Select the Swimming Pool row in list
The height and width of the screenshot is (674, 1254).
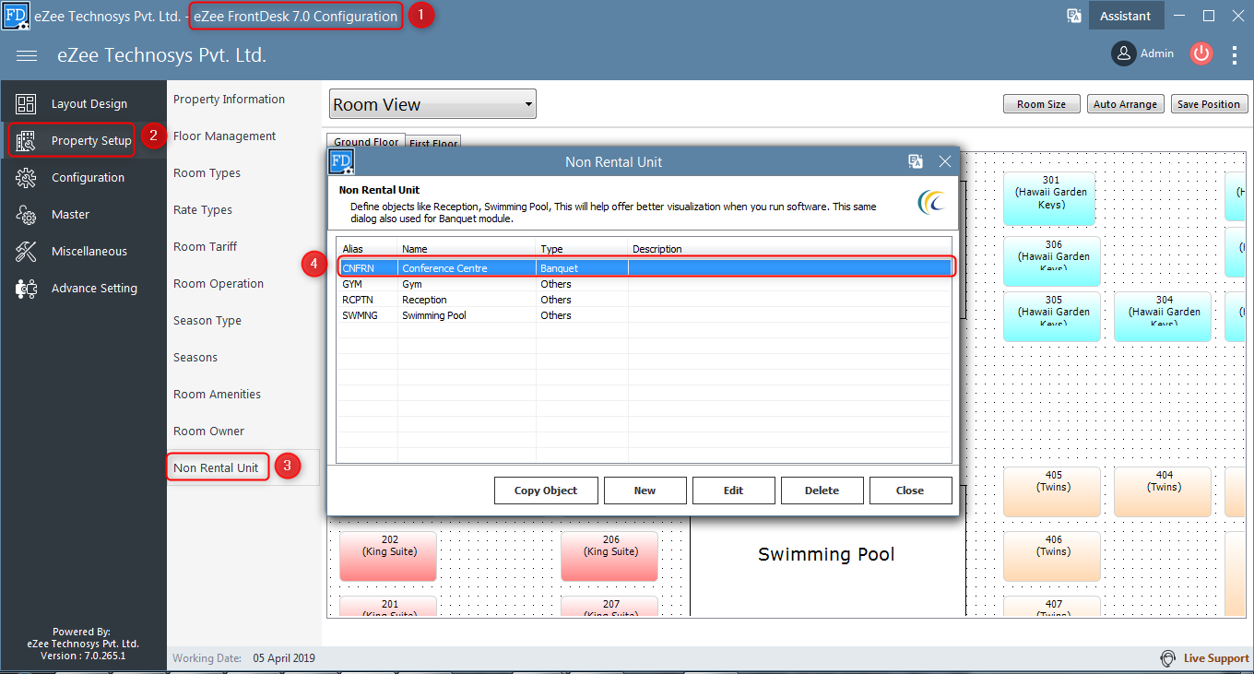[x=645, y=315]
